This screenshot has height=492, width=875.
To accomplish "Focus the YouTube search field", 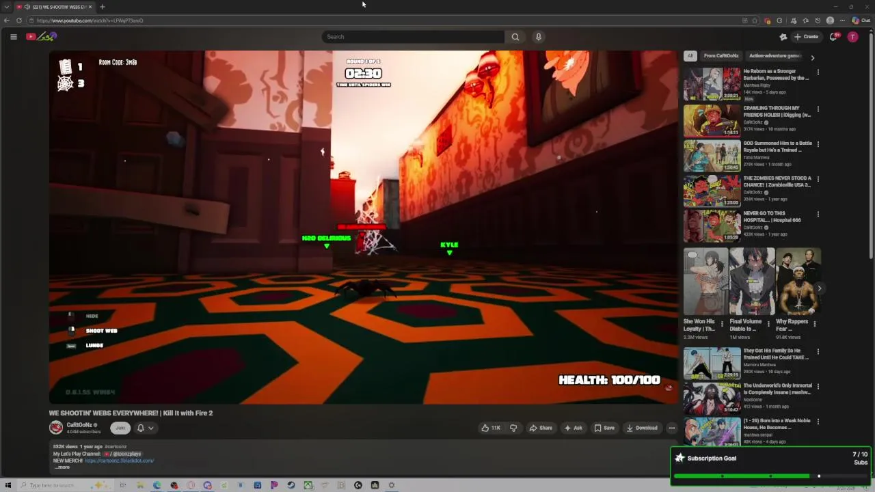I will click(x=414, y=37).
